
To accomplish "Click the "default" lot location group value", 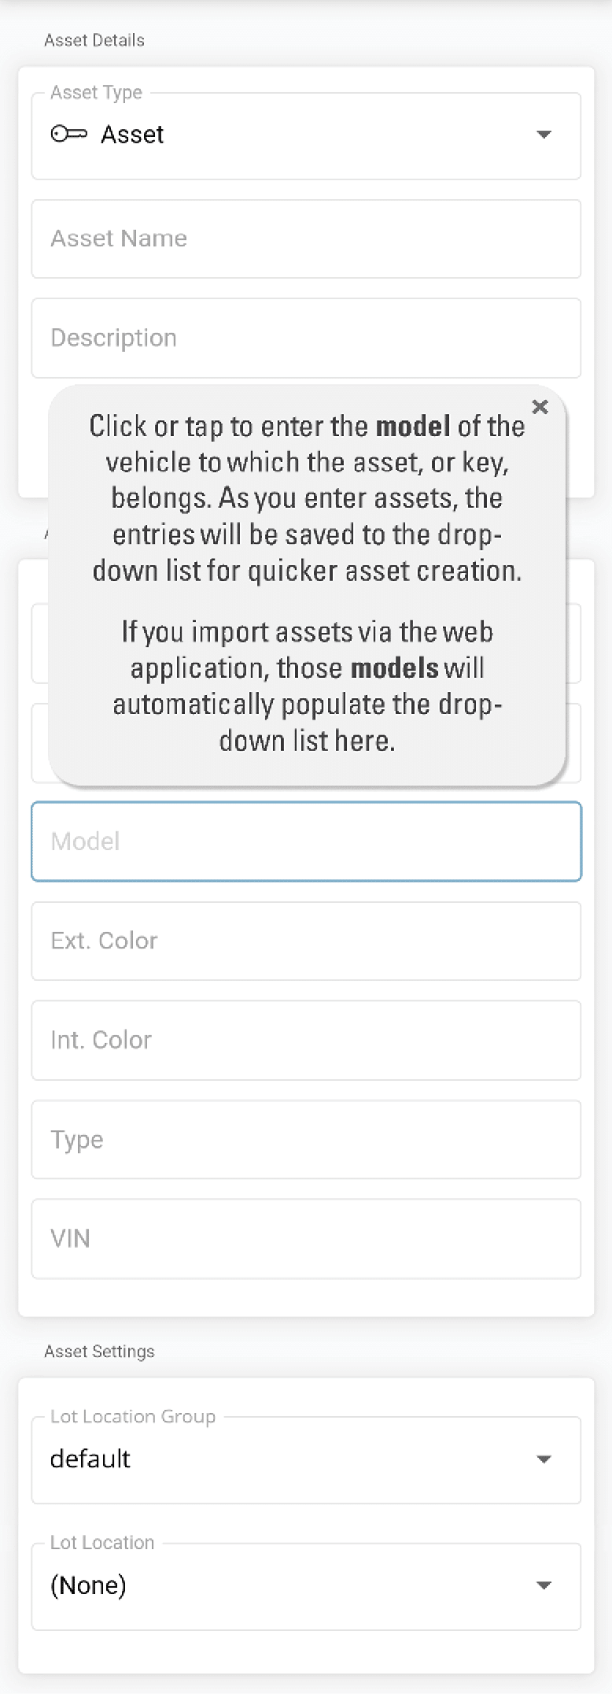I will pos(90,1459).
